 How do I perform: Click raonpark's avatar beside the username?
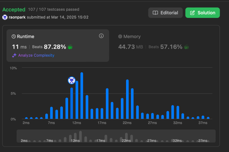[5, 17]
